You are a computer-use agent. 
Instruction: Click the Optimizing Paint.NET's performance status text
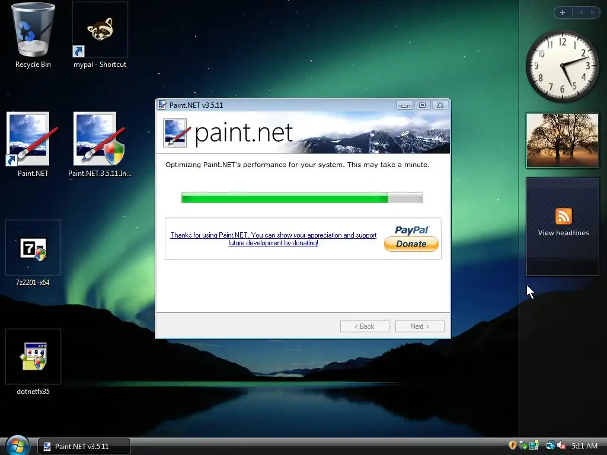coord(298,165)
